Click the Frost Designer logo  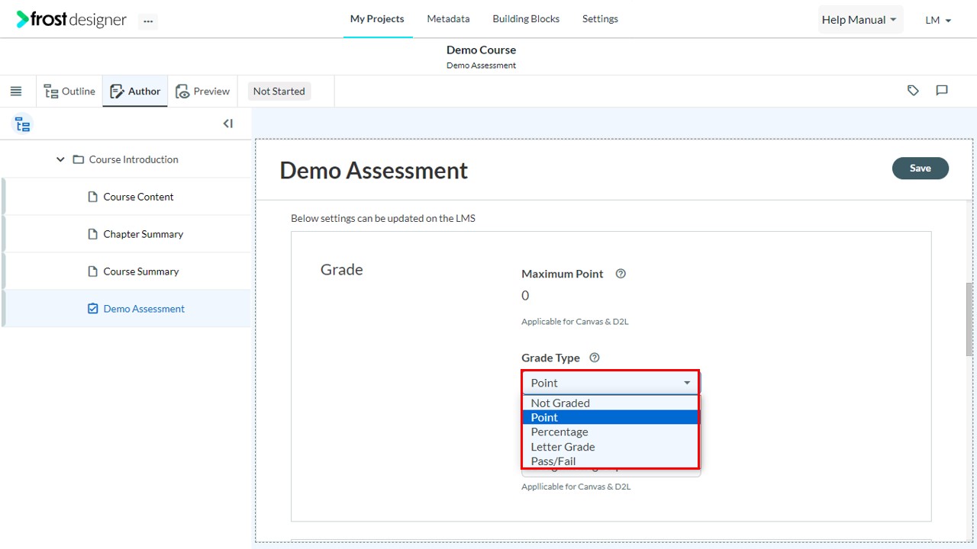coord(71,20)
